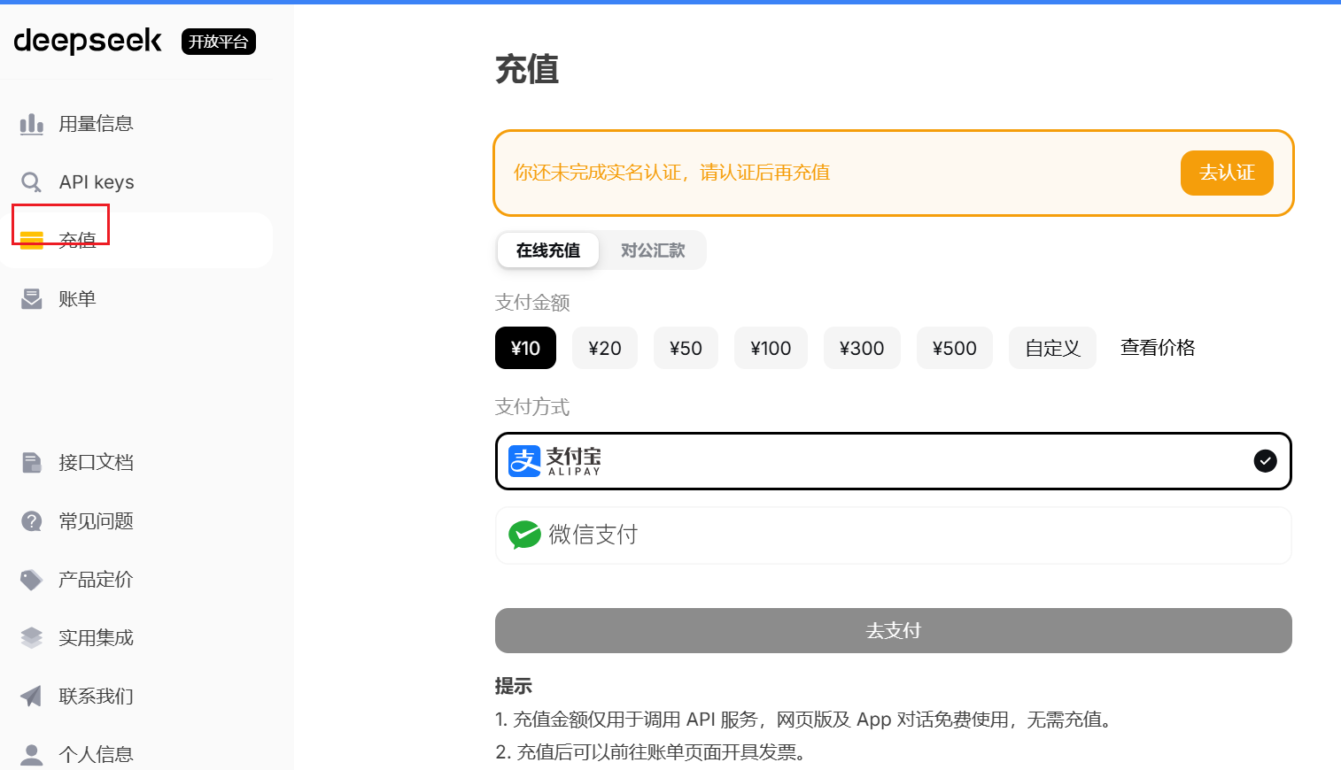Click the 提示 heading
This screenshot has width=1341, height=770.
514,686
